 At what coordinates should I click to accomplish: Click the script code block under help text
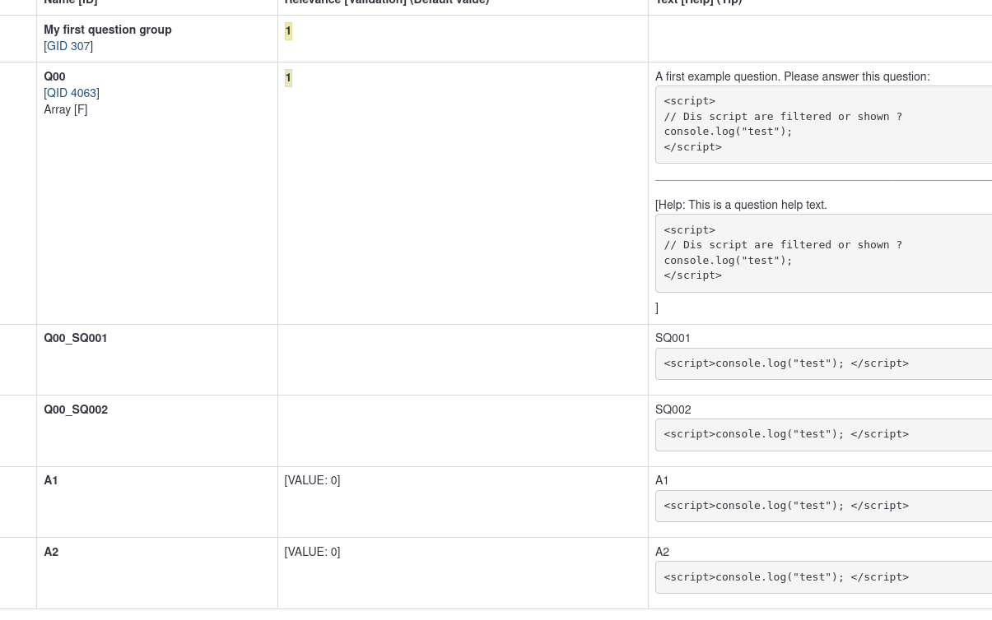point(823,253)
